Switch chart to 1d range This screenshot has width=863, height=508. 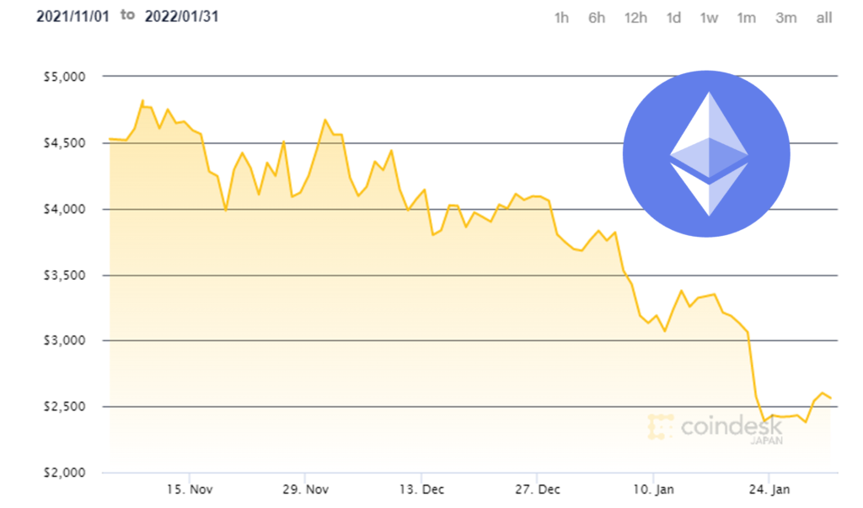(x=673, y=18)
